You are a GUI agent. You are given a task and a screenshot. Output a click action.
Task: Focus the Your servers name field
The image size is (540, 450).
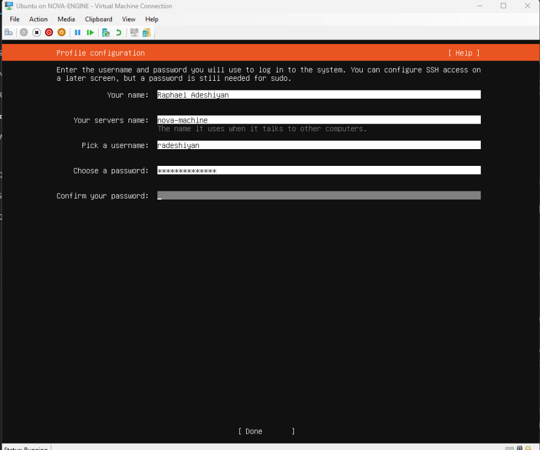(318, 120)
